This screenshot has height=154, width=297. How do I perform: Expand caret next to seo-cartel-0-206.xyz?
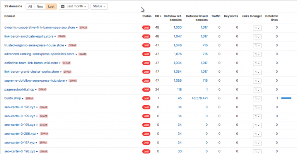[x=38, y=134]
